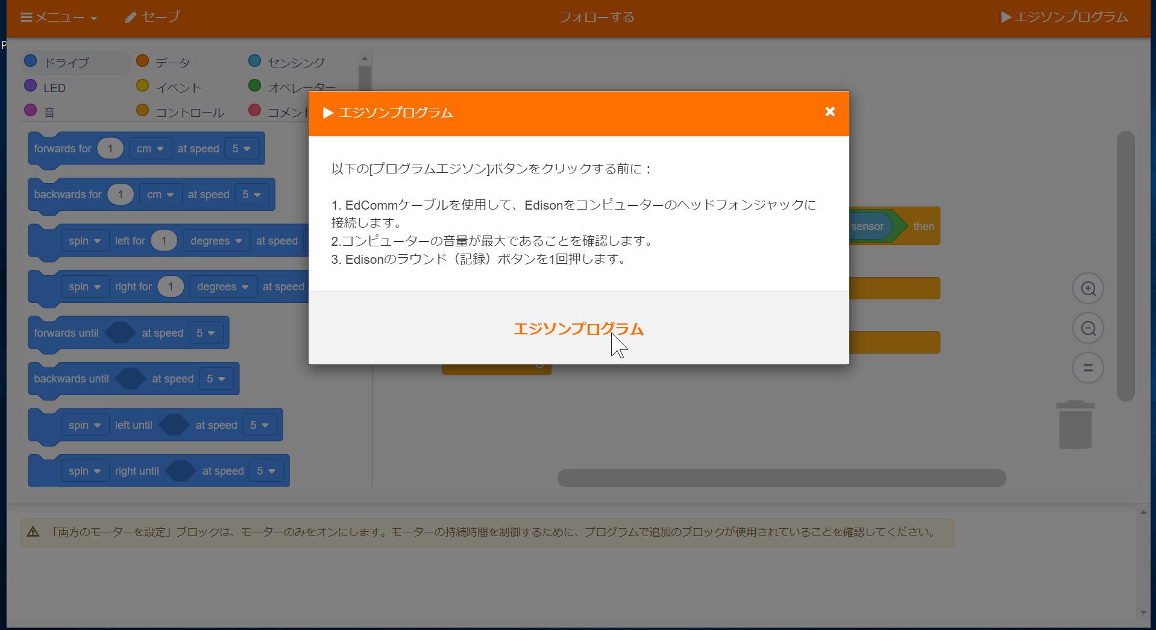Click the warning triangle icon in message bar

[x=33, y=532]
